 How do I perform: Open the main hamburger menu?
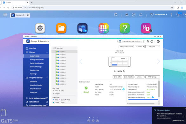(5, 15)
